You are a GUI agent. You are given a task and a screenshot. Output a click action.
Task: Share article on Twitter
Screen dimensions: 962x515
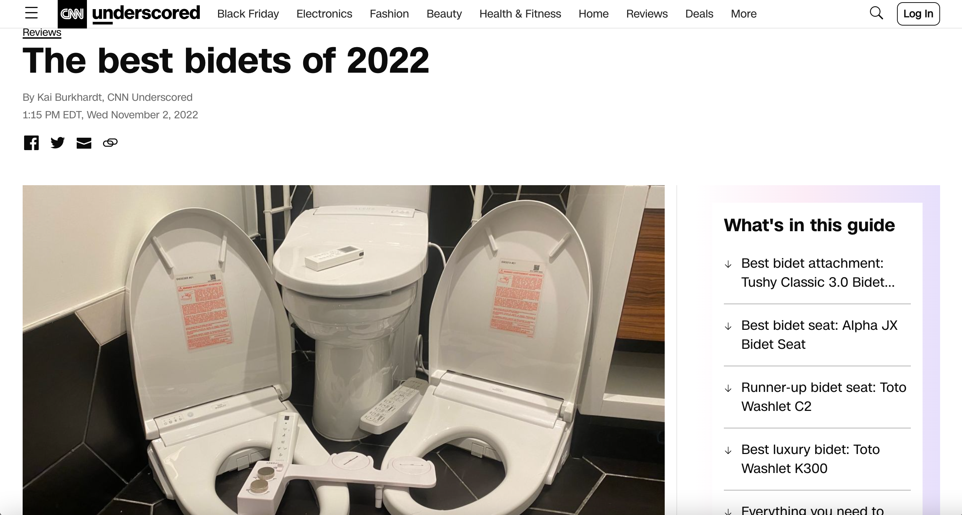pyautogui.click(x=57, y=143)
